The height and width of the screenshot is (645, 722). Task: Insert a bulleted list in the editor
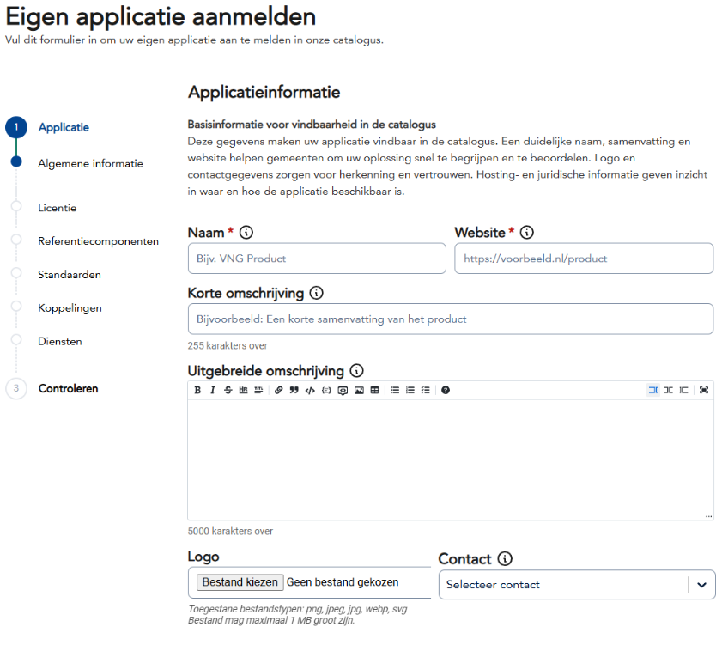coord(395,390)
